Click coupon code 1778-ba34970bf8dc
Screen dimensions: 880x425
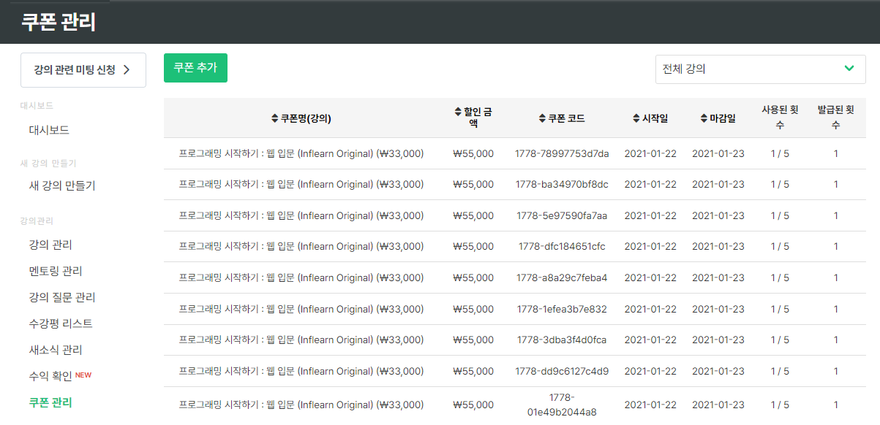[562, 184]
